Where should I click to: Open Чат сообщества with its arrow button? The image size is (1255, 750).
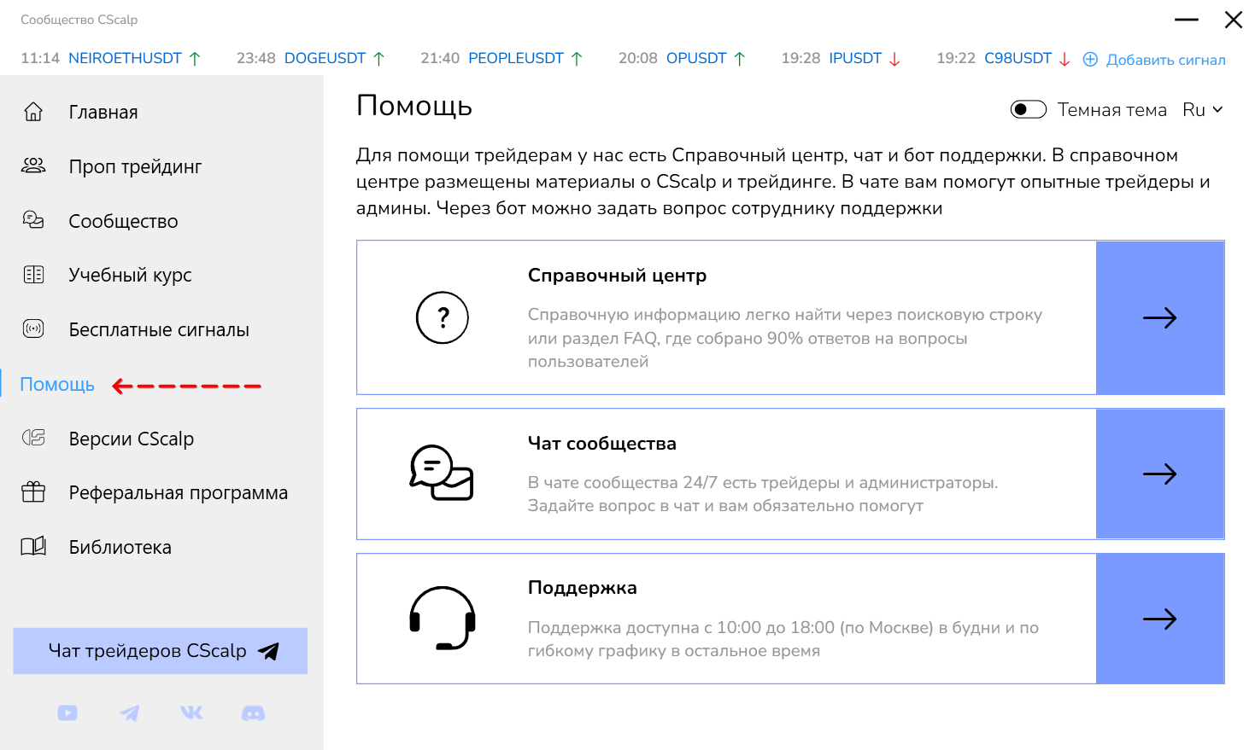tap(1160, 474)
